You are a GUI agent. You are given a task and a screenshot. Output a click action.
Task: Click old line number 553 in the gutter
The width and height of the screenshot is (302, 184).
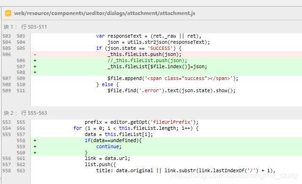click(7, 122)
